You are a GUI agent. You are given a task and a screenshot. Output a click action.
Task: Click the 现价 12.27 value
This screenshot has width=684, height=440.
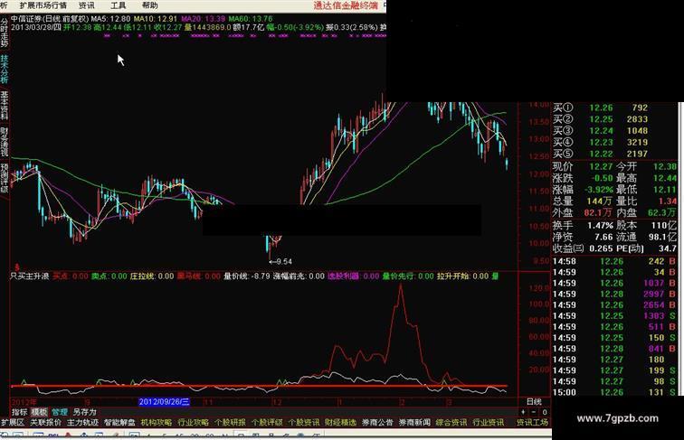601,166
